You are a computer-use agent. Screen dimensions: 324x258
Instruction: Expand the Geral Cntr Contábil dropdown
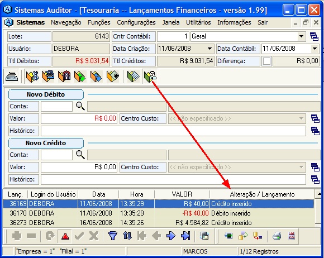301,36
